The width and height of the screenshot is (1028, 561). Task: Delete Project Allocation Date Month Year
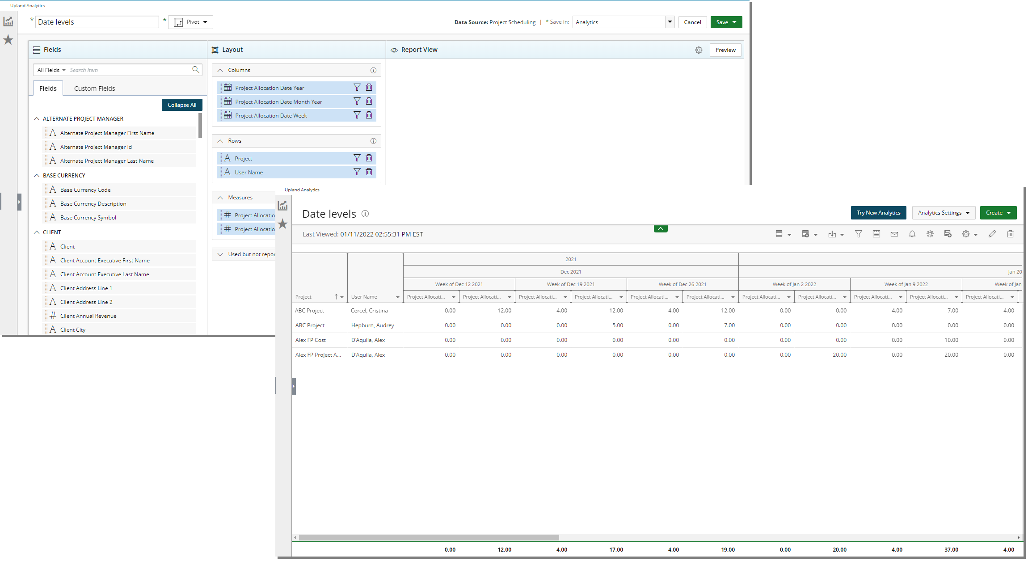[x=369, y=101]
